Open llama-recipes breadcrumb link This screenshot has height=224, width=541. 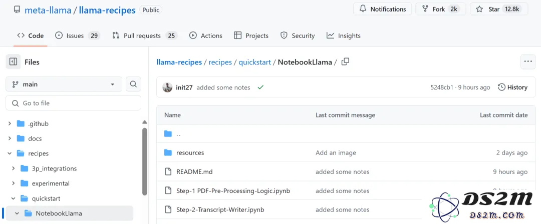coord(179,62)
